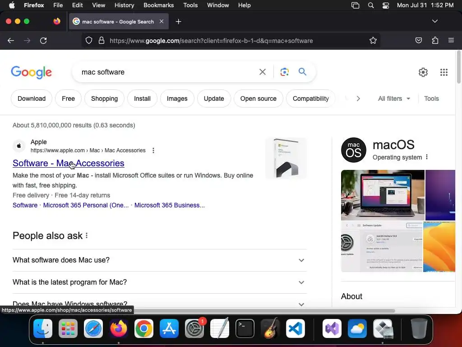Open System Settings from the Dock
This screenshot has width=462, height=347.
[194, 328]
